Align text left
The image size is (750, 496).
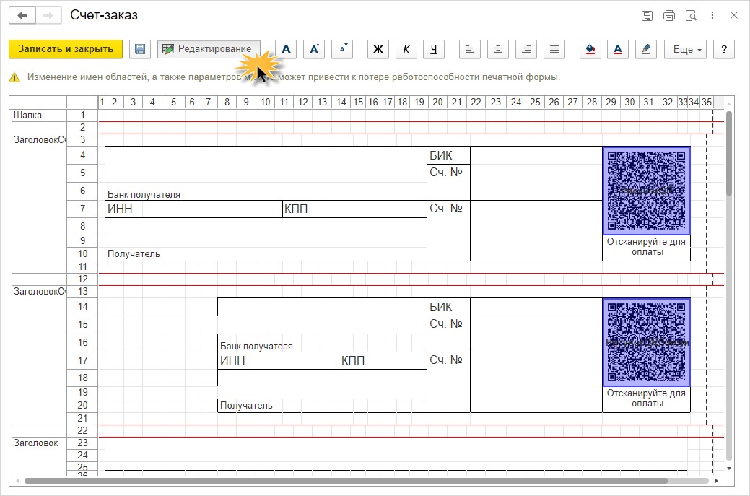pos(470,49)
